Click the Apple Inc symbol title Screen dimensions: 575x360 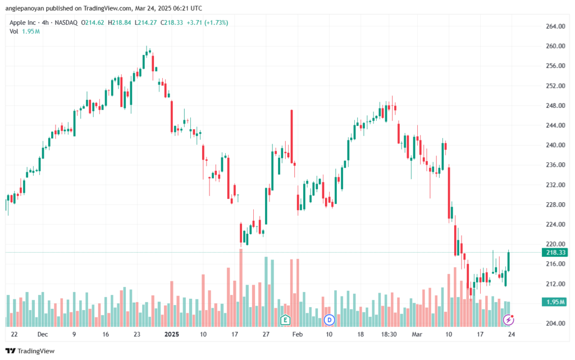[x=22, y=22]
